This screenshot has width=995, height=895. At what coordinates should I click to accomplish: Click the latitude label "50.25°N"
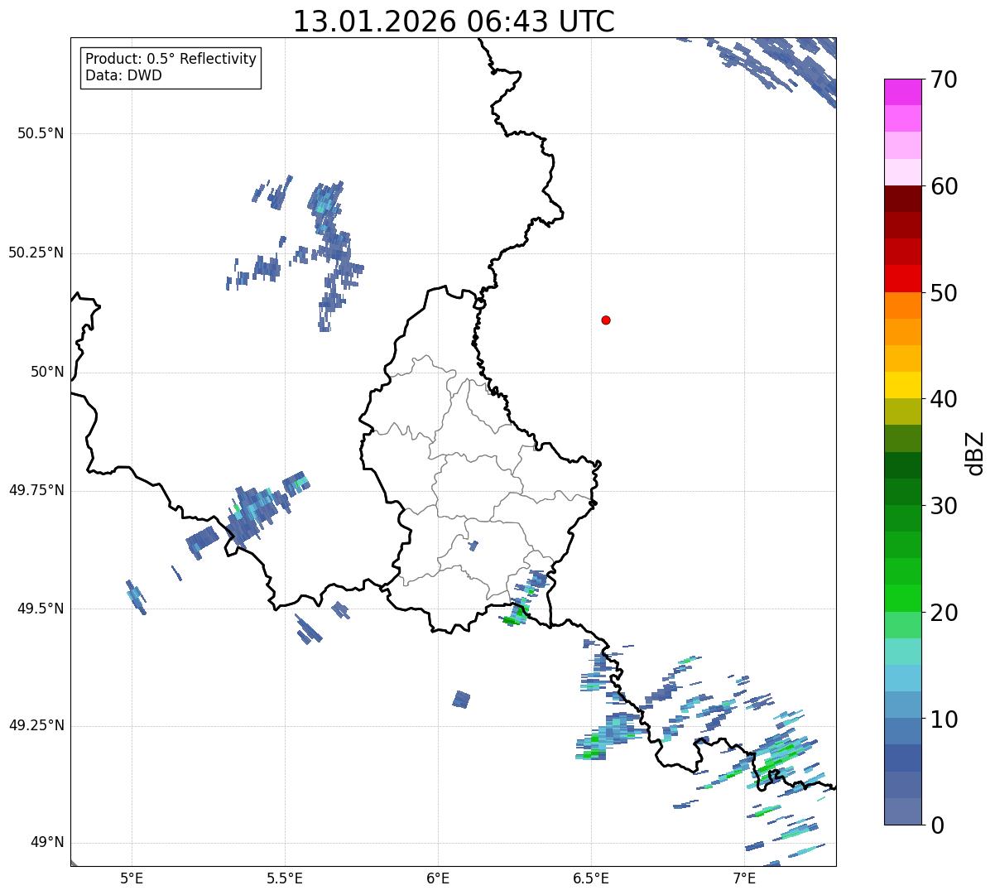[x=36, y=253]
